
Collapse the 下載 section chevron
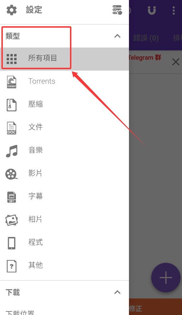click(117, 292)
